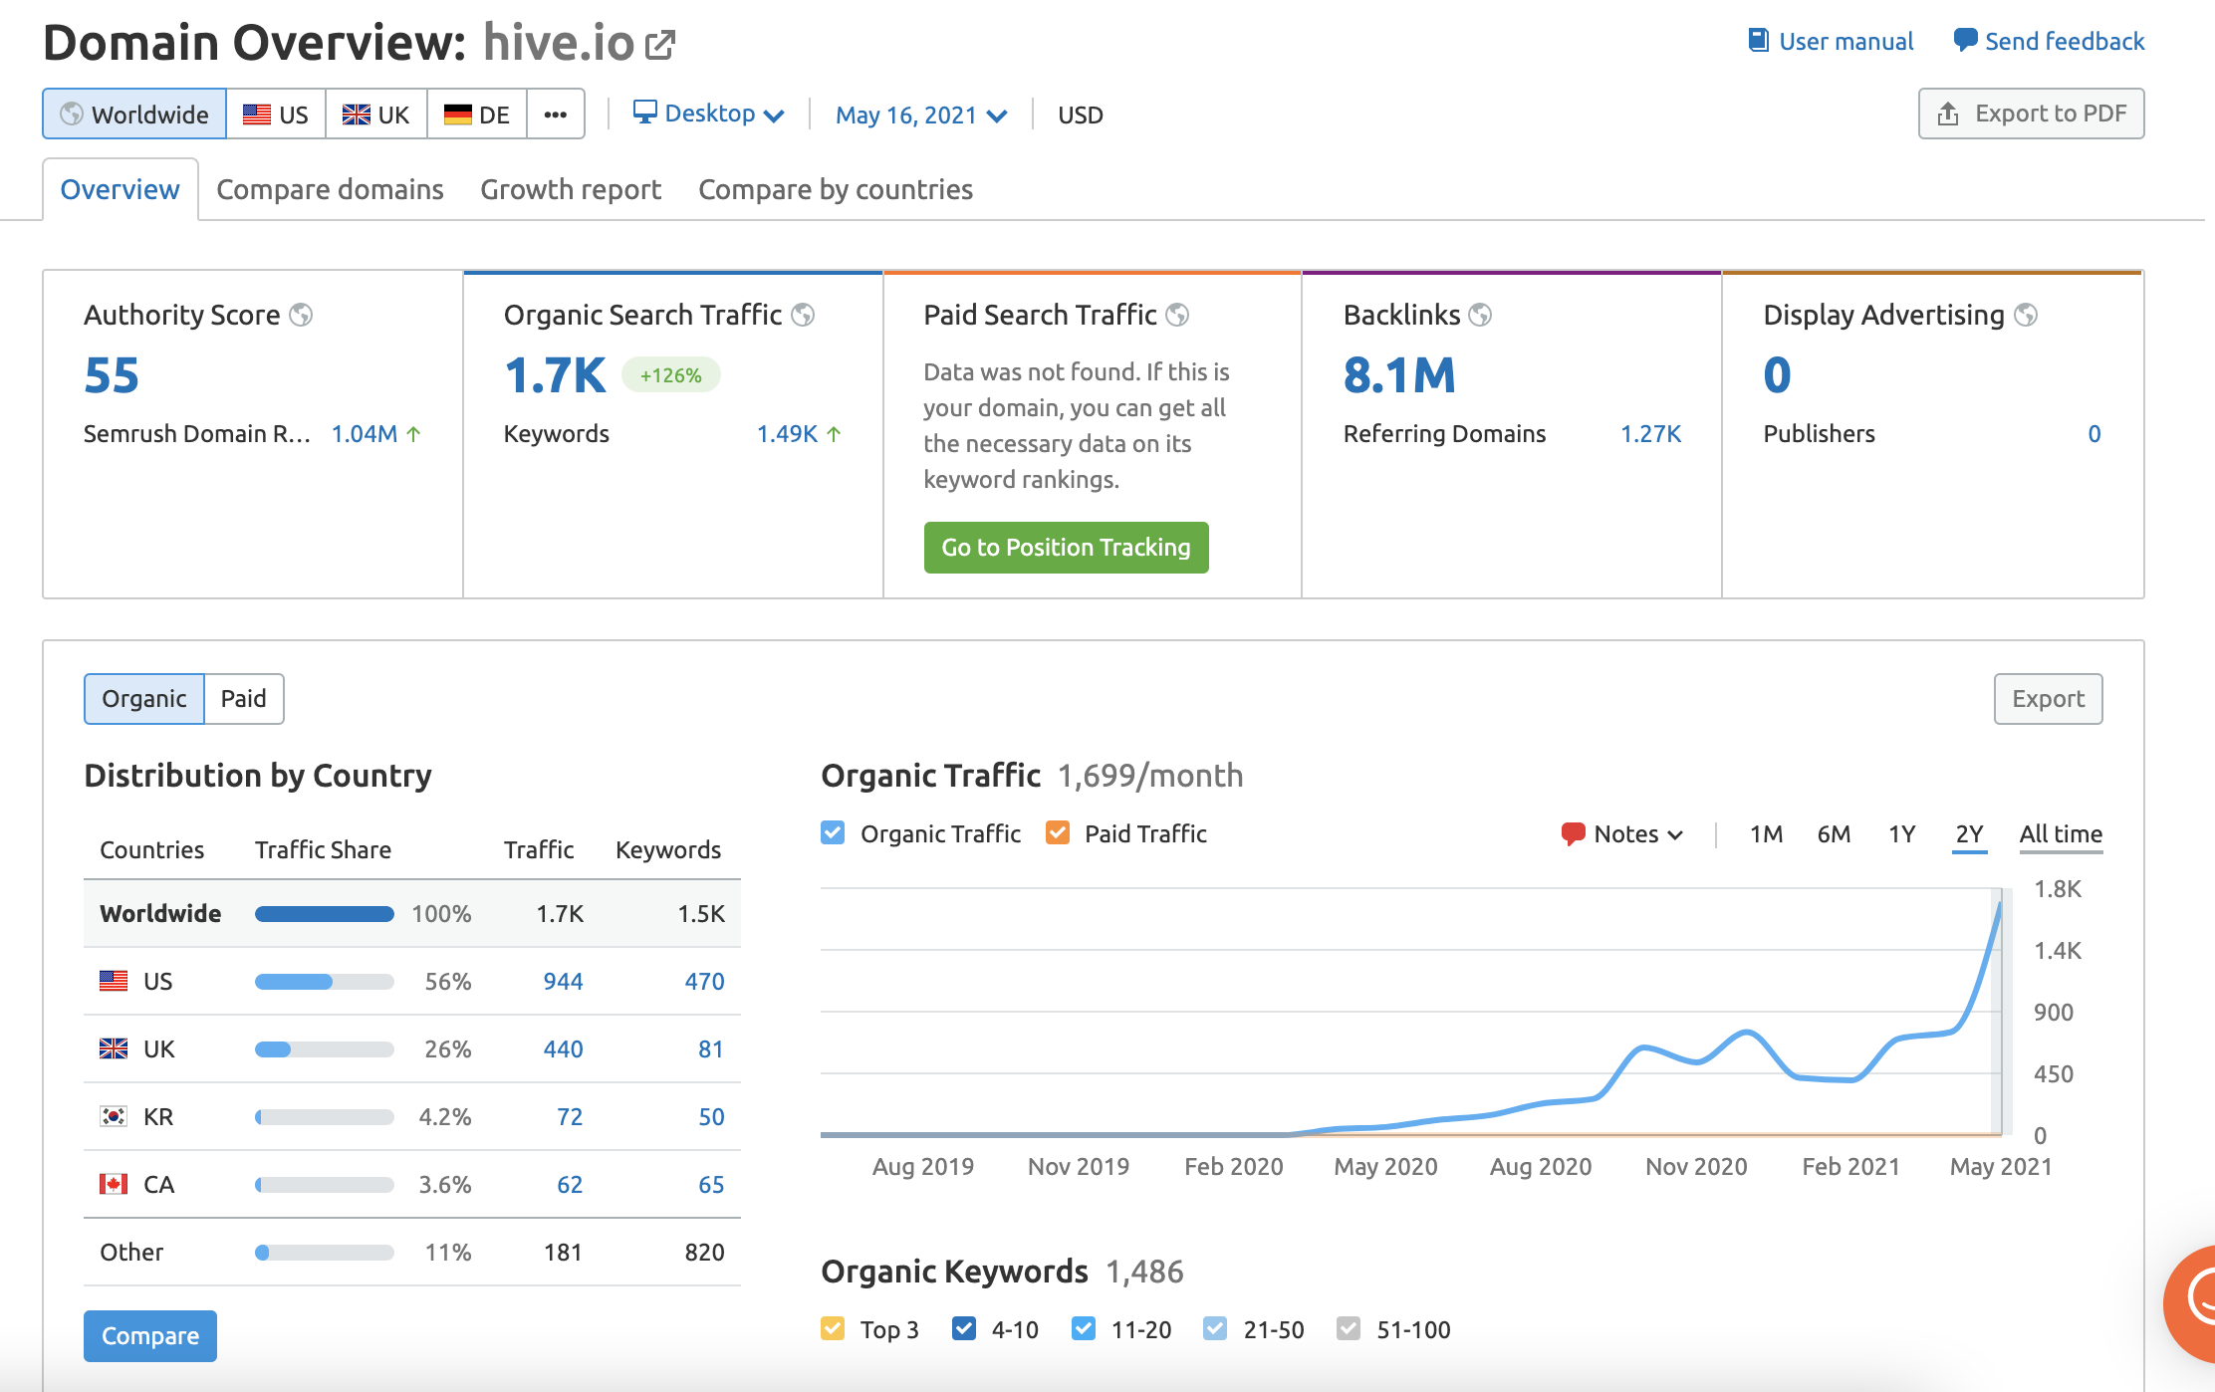Open the Desktop device dropdown
Image resolution: width=2215 pixels, height=1392 pixels.
tap(709, 114)
